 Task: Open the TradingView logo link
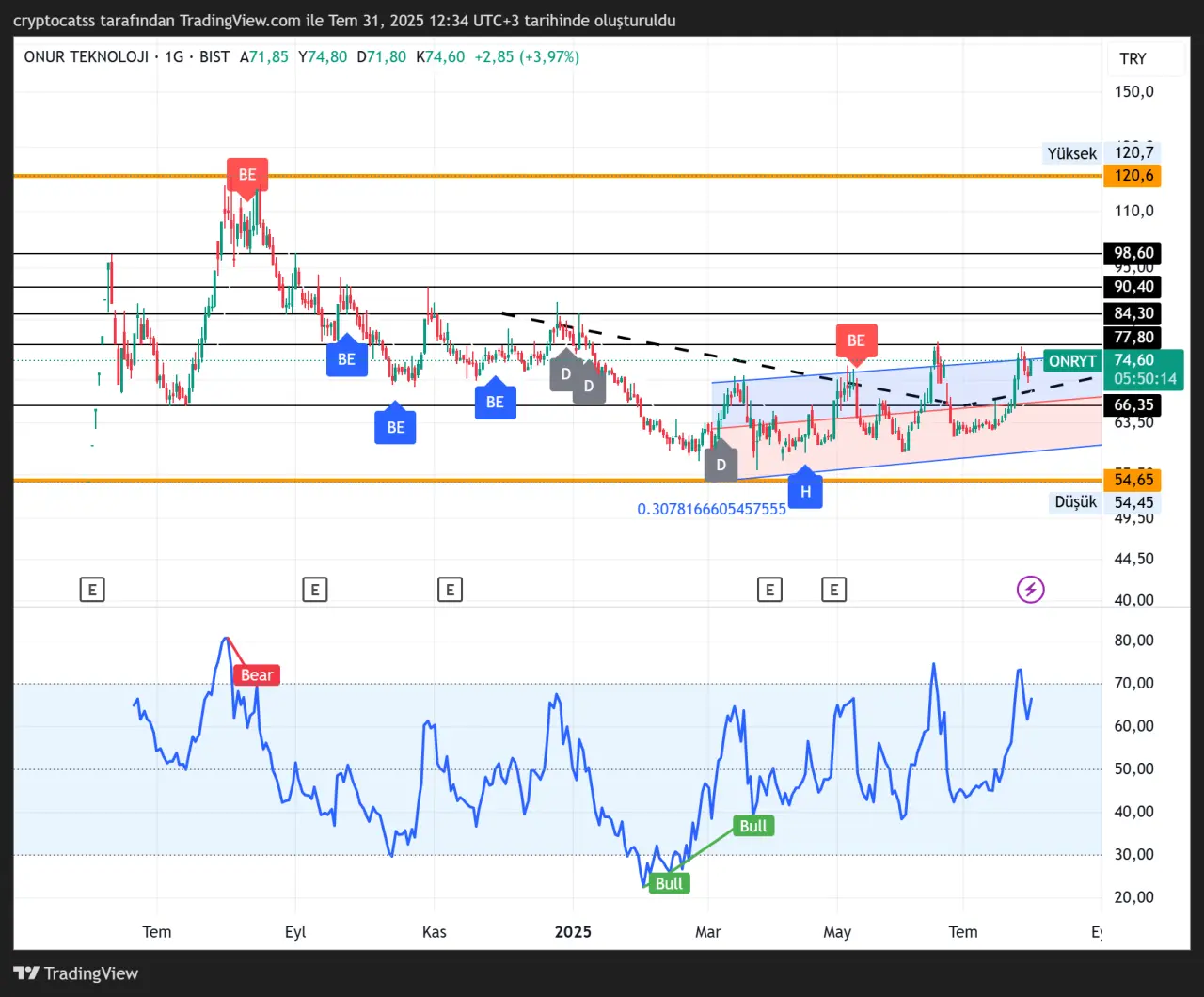(76, 973)
